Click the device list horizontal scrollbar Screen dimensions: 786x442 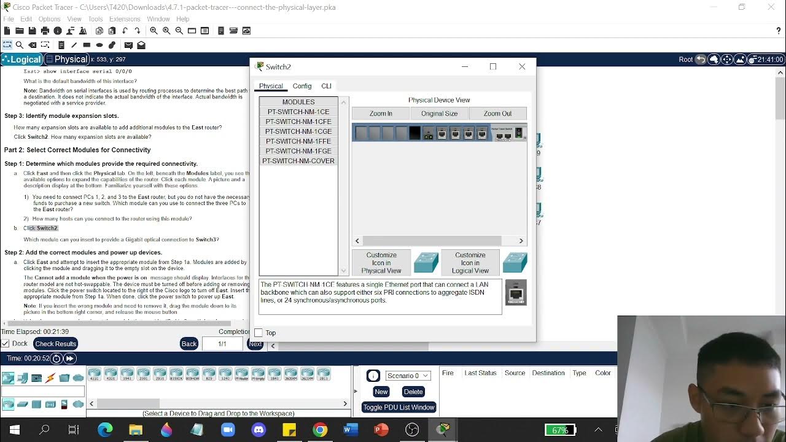pyautogui.click(x=218, y=403)
